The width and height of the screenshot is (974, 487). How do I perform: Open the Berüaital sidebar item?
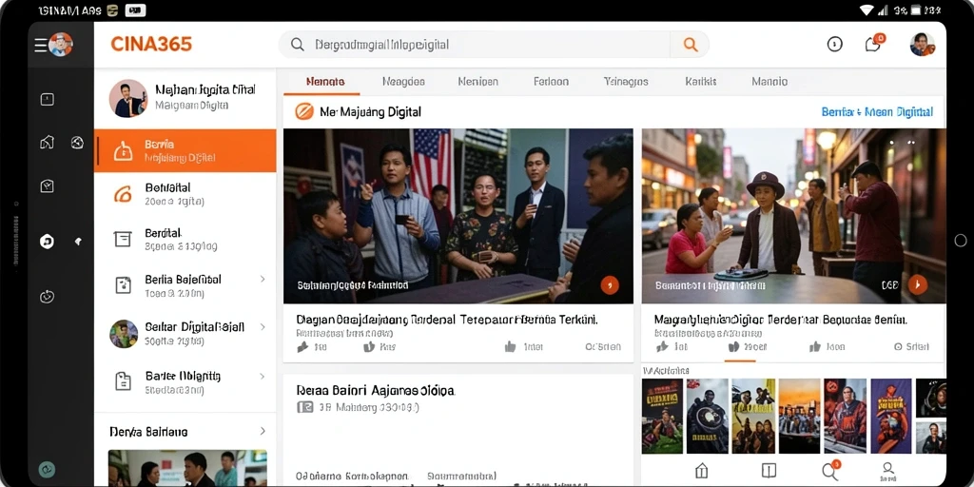(185, 194)
